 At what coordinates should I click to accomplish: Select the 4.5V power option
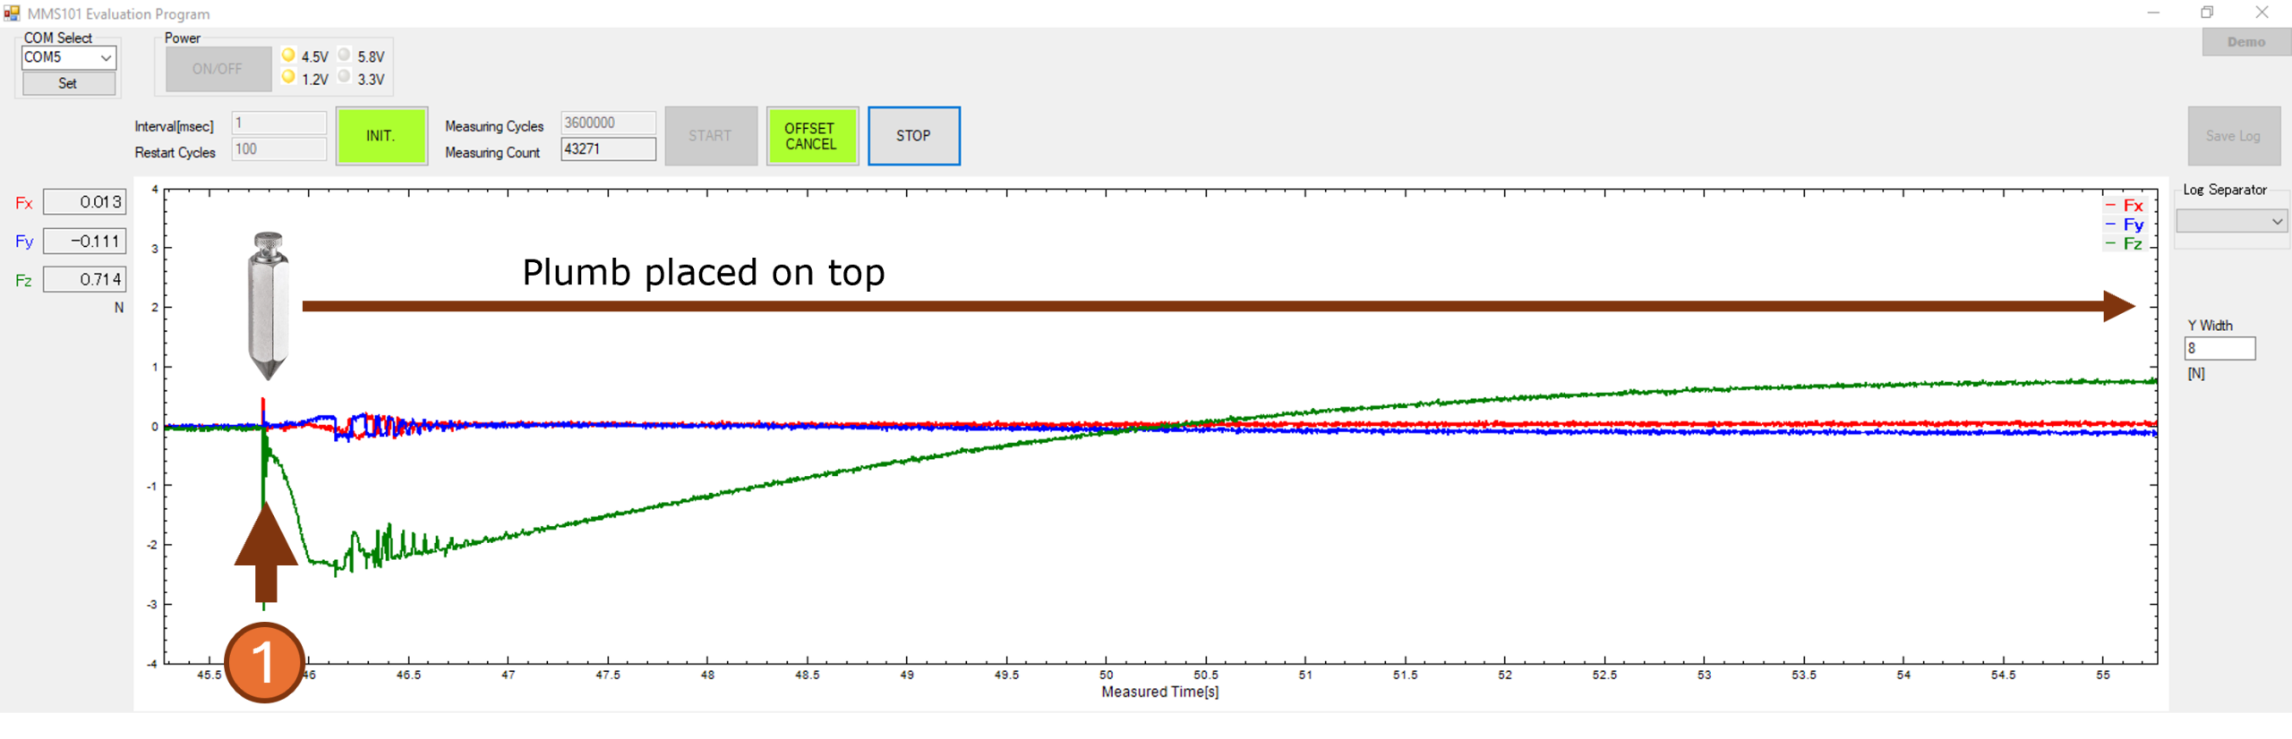click(x=289, y=55)
